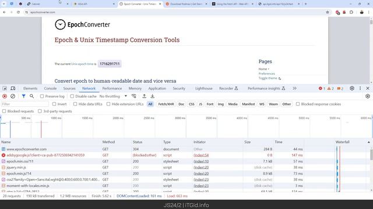This screenshot has height=209, width=373.
Task: Filter requests by JS type
Action: [200, 104]
